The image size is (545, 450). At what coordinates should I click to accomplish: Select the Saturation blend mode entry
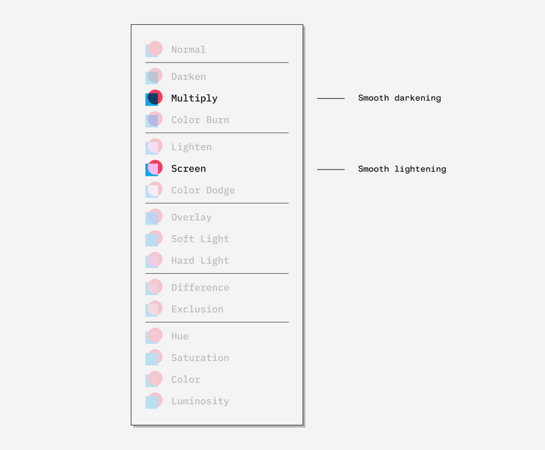click(200, 358)
